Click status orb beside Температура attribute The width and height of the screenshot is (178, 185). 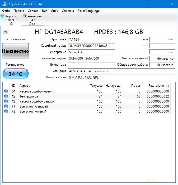tap(6, 96)
